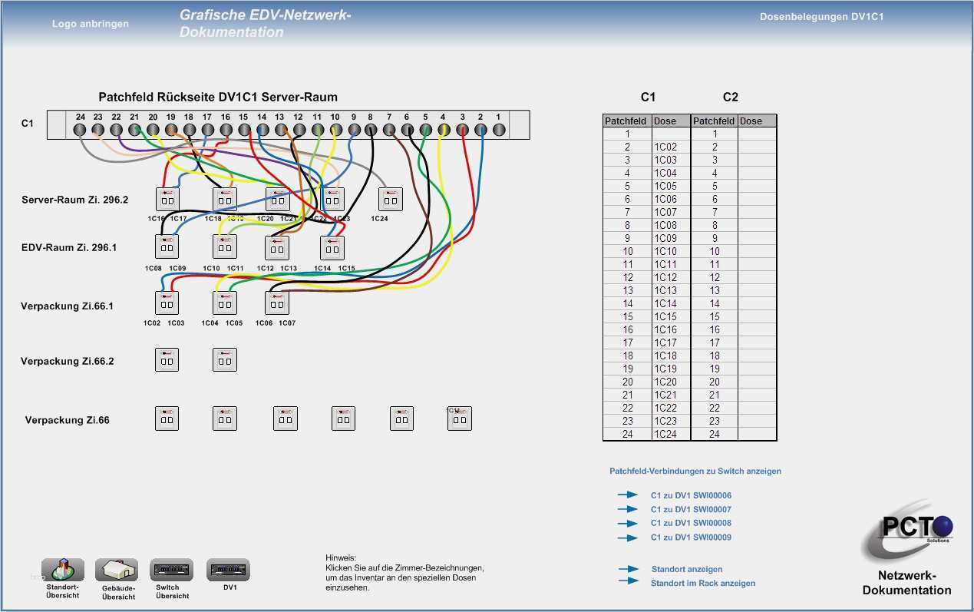Click patch panel port 24
This screenshot has width=974, height=612.
tap(80, 130)
